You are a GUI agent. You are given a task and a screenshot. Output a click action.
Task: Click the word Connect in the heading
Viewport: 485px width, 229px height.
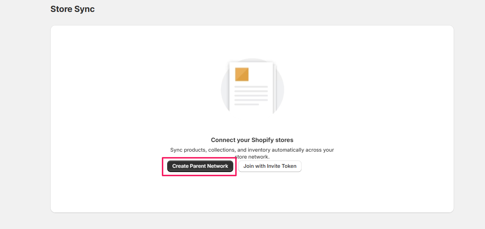click(x=223, y=140)
